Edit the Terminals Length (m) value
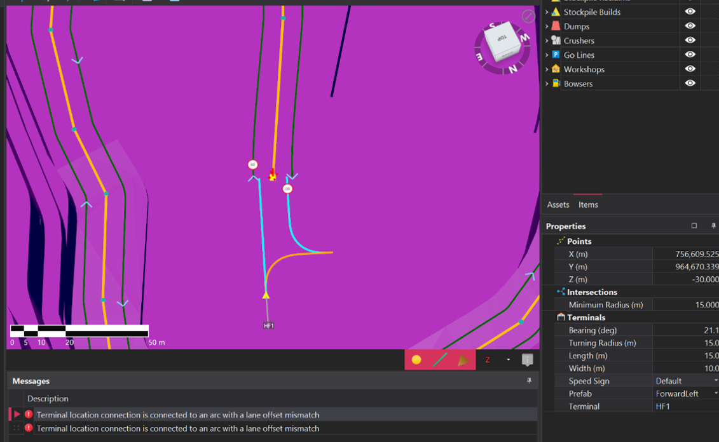The height and width of the screenshot is (442, 719). point(685,356)
